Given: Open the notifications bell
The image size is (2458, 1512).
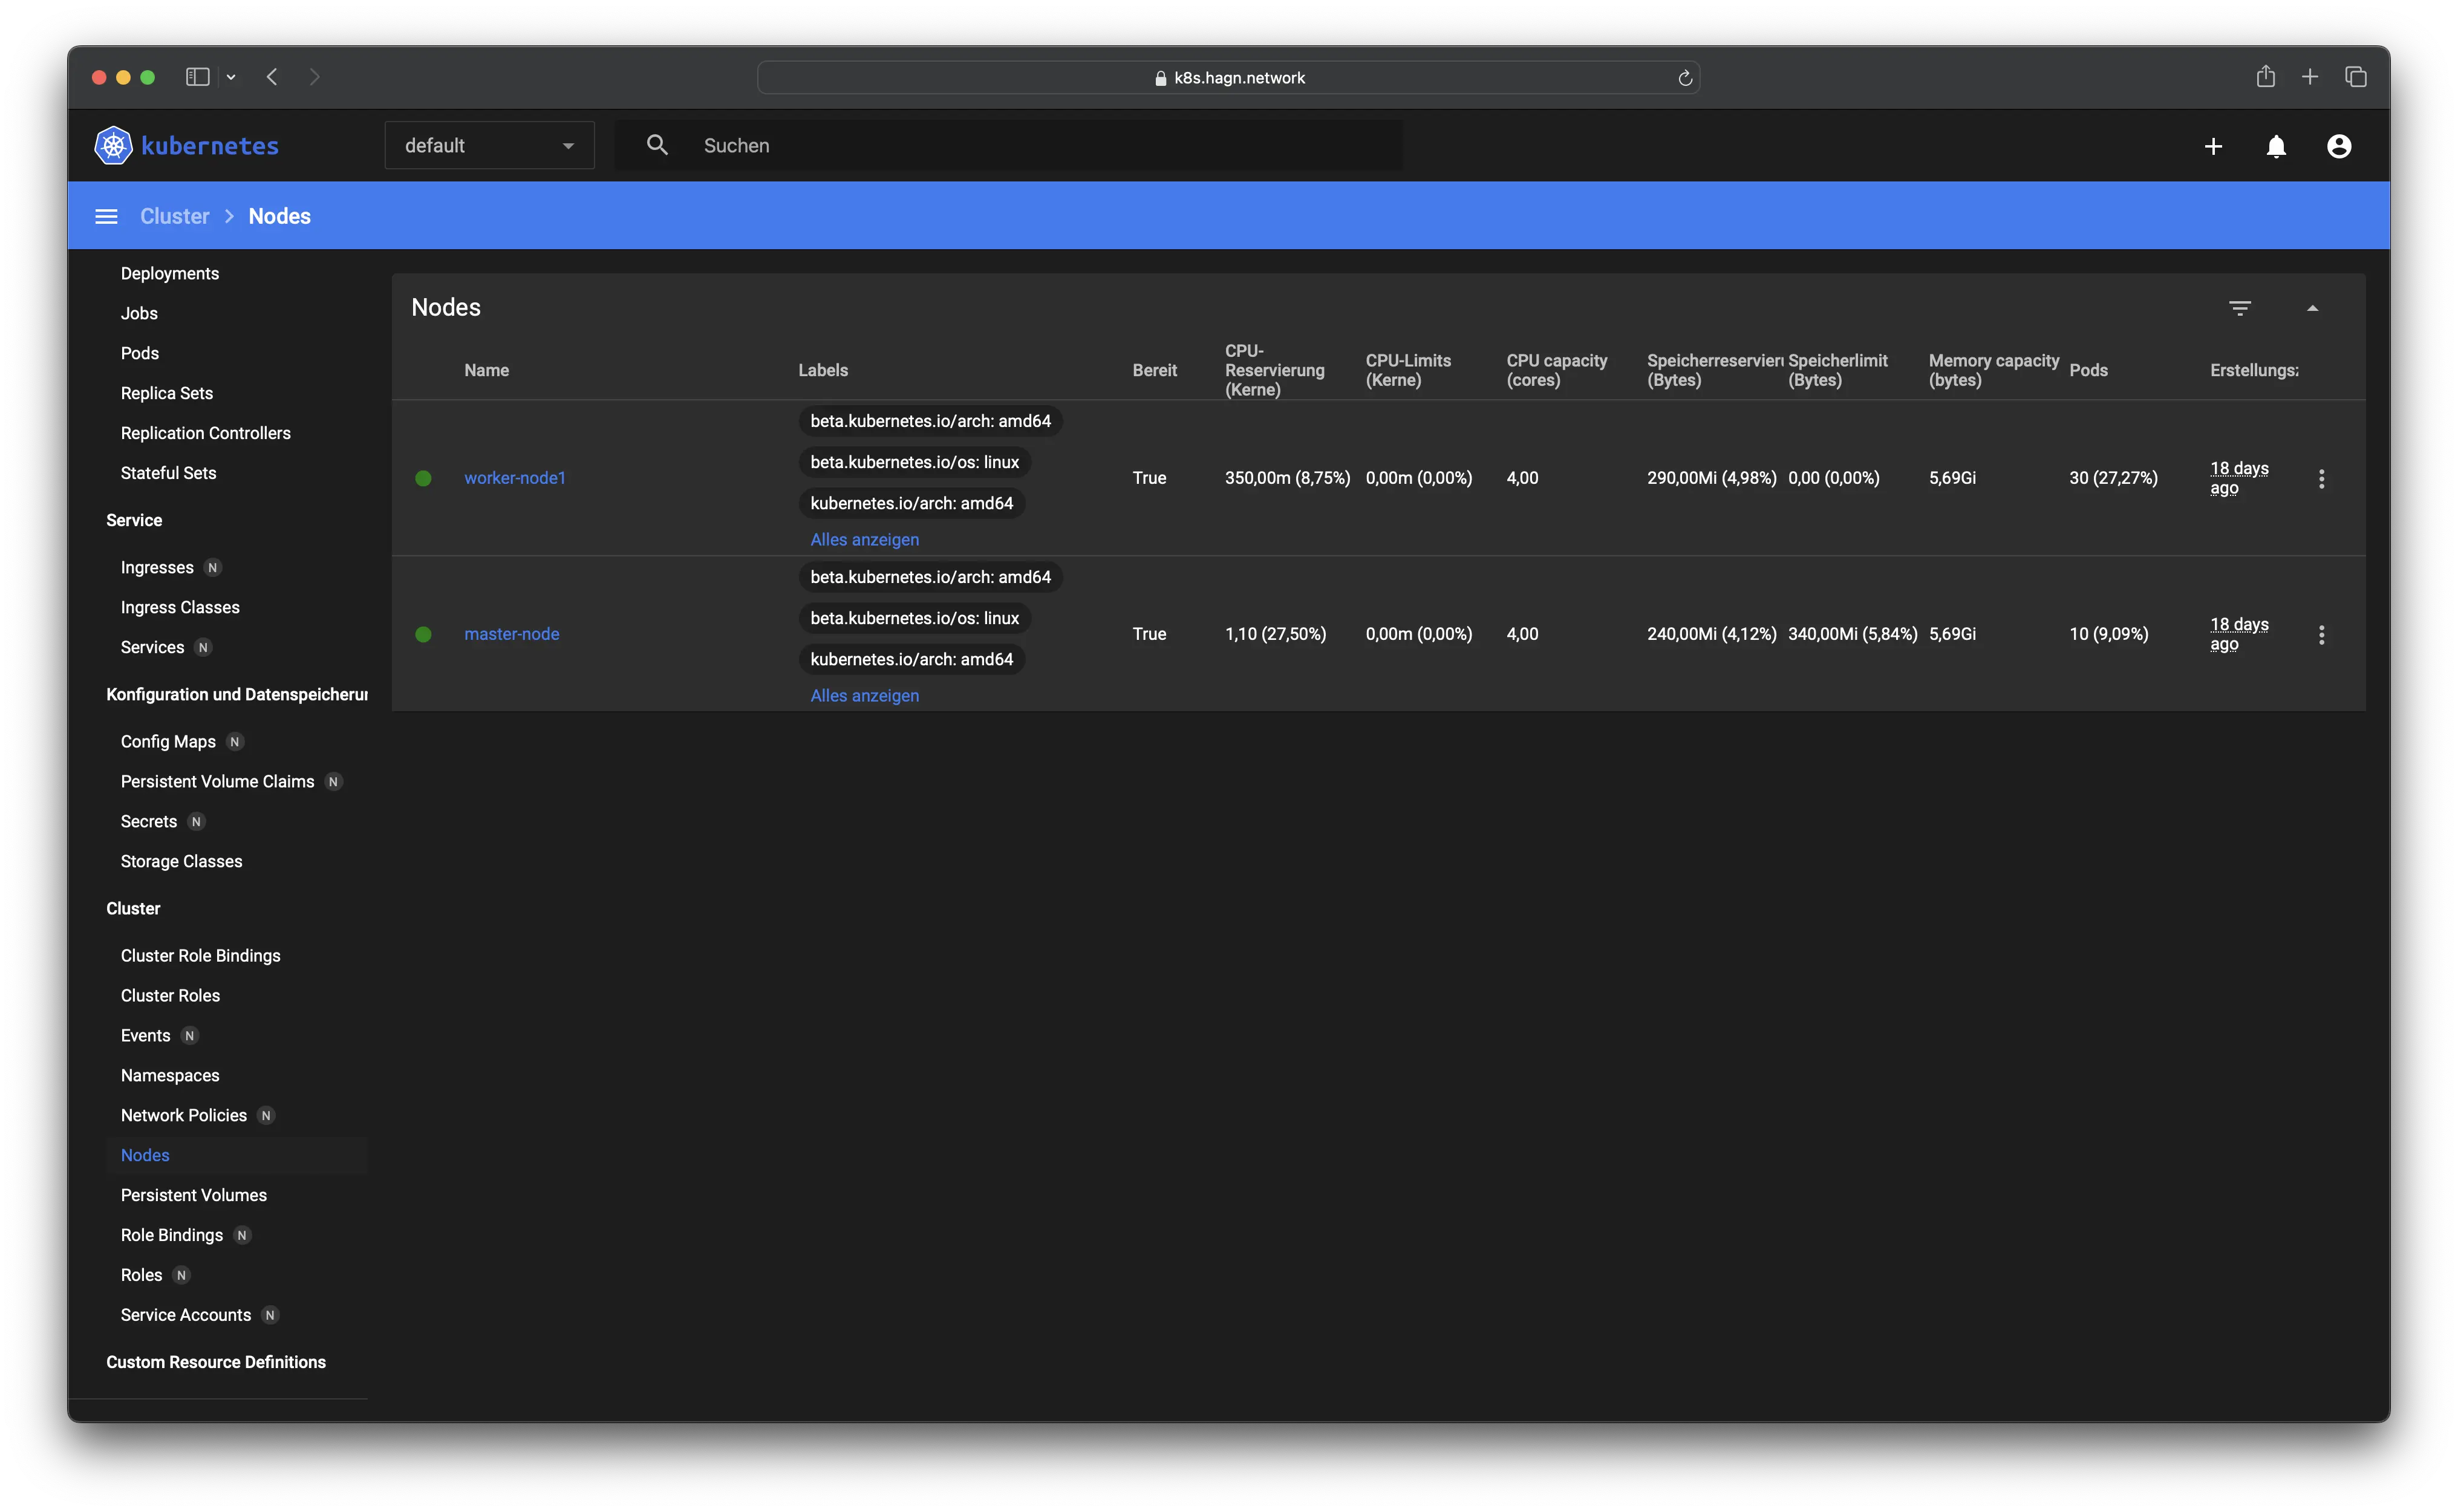Looking at the screenshot, I should 2276,147.
